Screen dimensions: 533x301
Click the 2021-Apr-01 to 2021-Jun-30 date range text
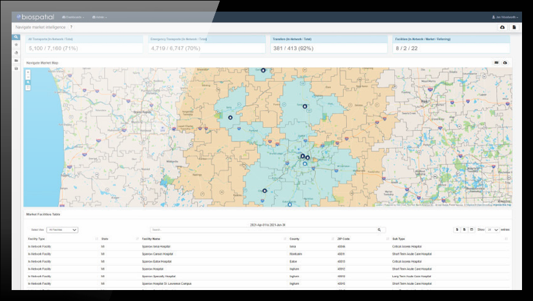(268, 225)
